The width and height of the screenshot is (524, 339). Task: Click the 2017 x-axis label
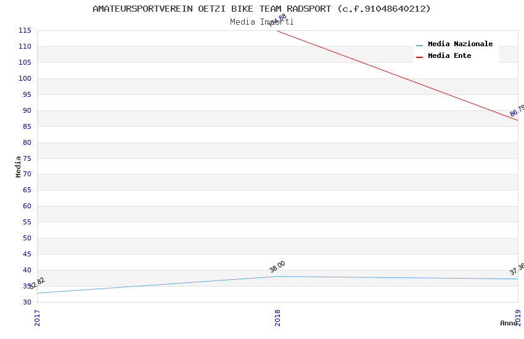(37, 318)
